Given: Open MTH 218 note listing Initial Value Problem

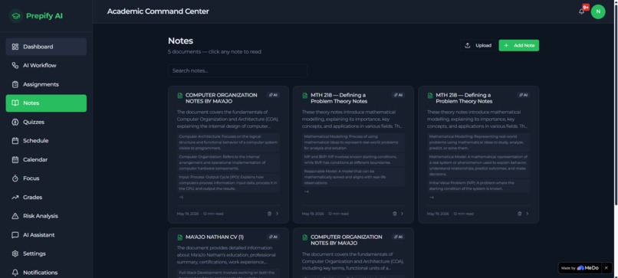Looking at the screenshot, I should (x=478, y=155).
